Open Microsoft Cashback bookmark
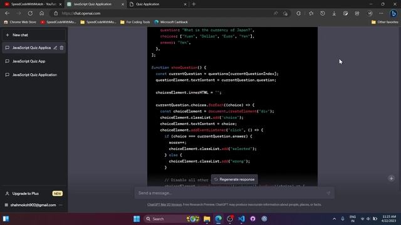Viewport: 401px width, 225px height. click(x=171, y=22)
